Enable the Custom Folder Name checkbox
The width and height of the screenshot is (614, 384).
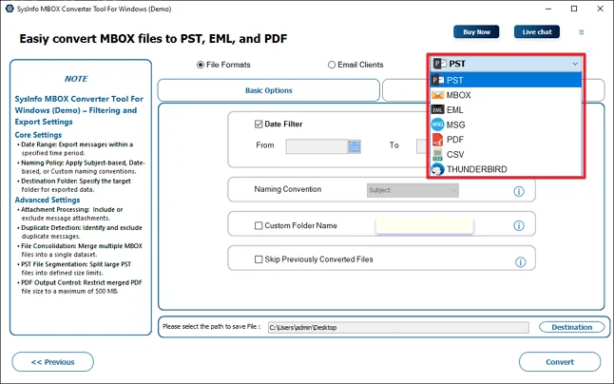[259, 225]
